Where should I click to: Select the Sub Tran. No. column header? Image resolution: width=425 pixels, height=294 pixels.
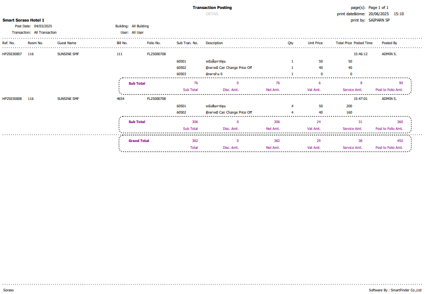click(187, 43)
